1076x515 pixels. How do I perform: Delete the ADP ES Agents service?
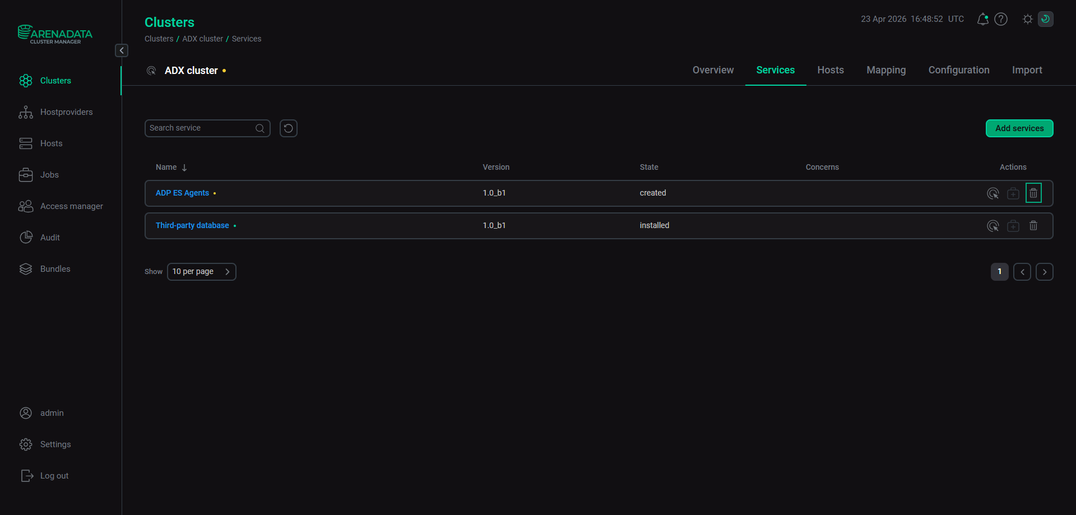coord(1033,193)
